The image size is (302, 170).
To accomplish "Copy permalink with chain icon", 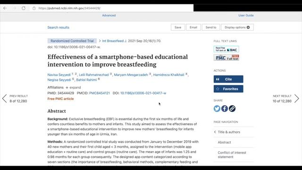I will click(x=232, y=109).
